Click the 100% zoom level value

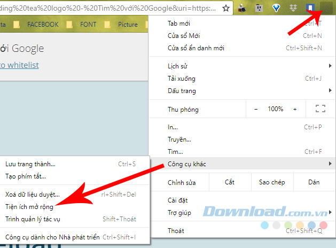(x=275, y=109)
